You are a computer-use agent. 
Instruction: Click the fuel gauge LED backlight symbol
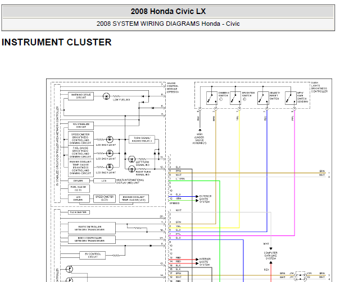110,153
